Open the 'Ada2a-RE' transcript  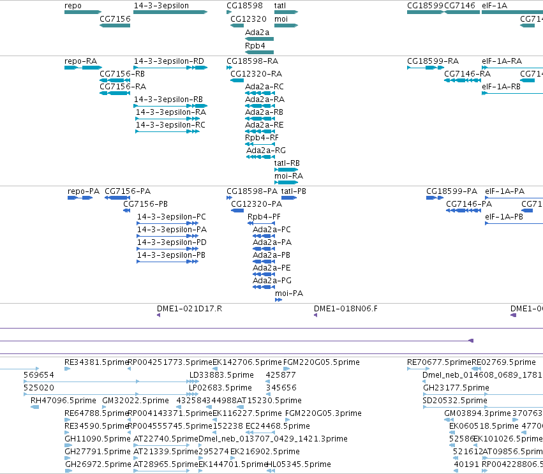(264, 125)
